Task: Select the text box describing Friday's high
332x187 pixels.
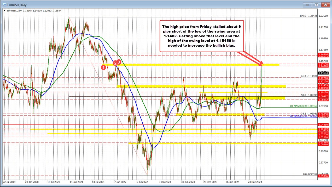Action: (201, 36)
